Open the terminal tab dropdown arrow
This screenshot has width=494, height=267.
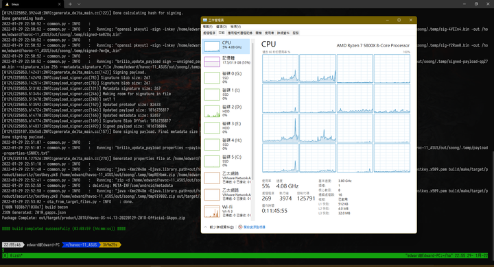79,4
